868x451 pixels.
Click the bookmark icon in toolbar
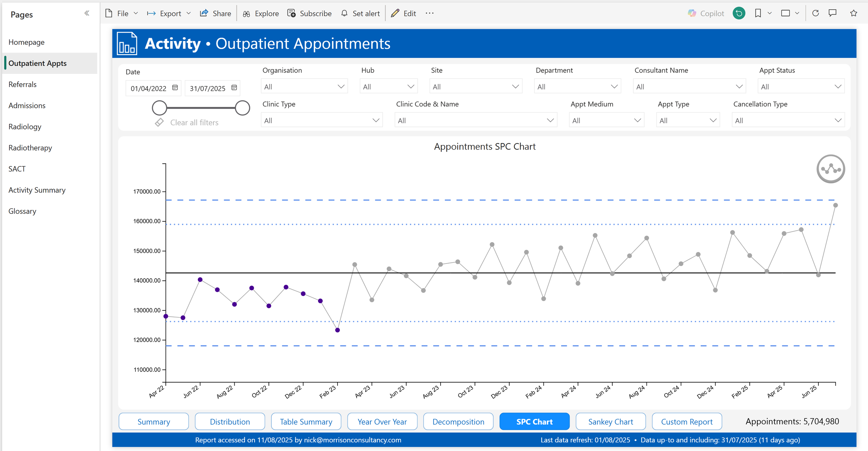tap(758, 13)
